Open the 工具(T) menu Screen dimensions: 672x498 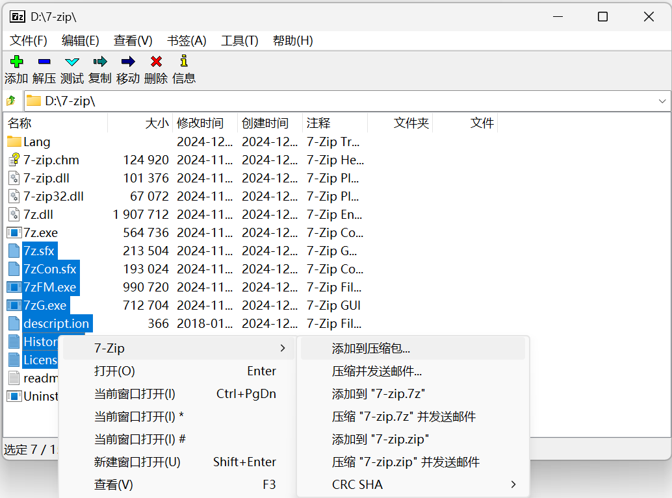(x=240, y=41)
